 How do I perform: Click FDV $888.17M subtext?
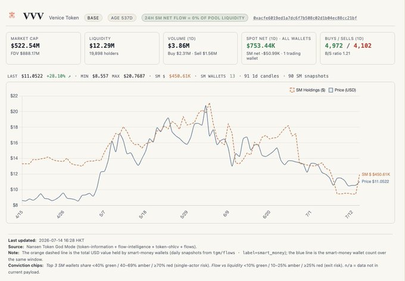(25, 54)
